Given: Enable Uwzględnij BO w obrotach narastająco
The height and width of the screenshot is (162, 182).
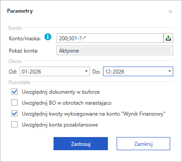Looking at the screenshot, I should tap(14, 102).
